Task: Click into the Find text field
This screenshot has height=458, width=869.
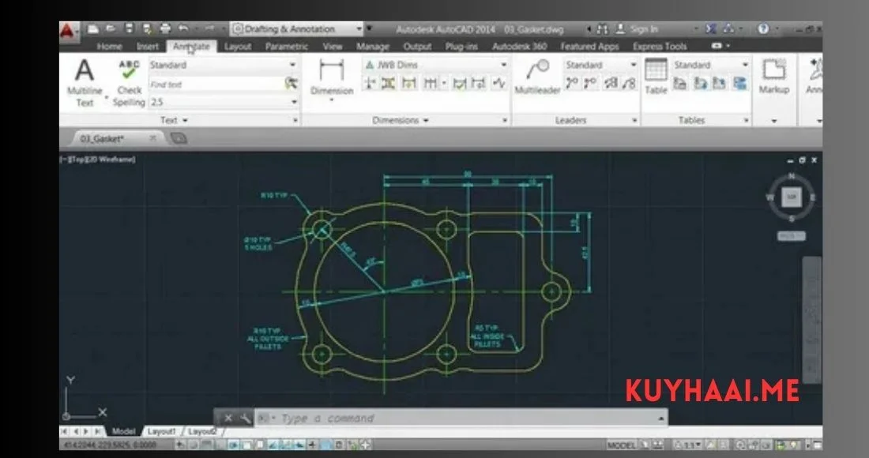Action: [216, 84]
